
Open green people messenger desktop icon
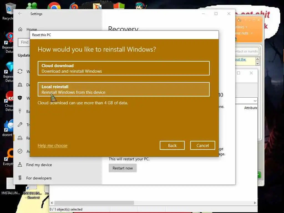(32, 6)
